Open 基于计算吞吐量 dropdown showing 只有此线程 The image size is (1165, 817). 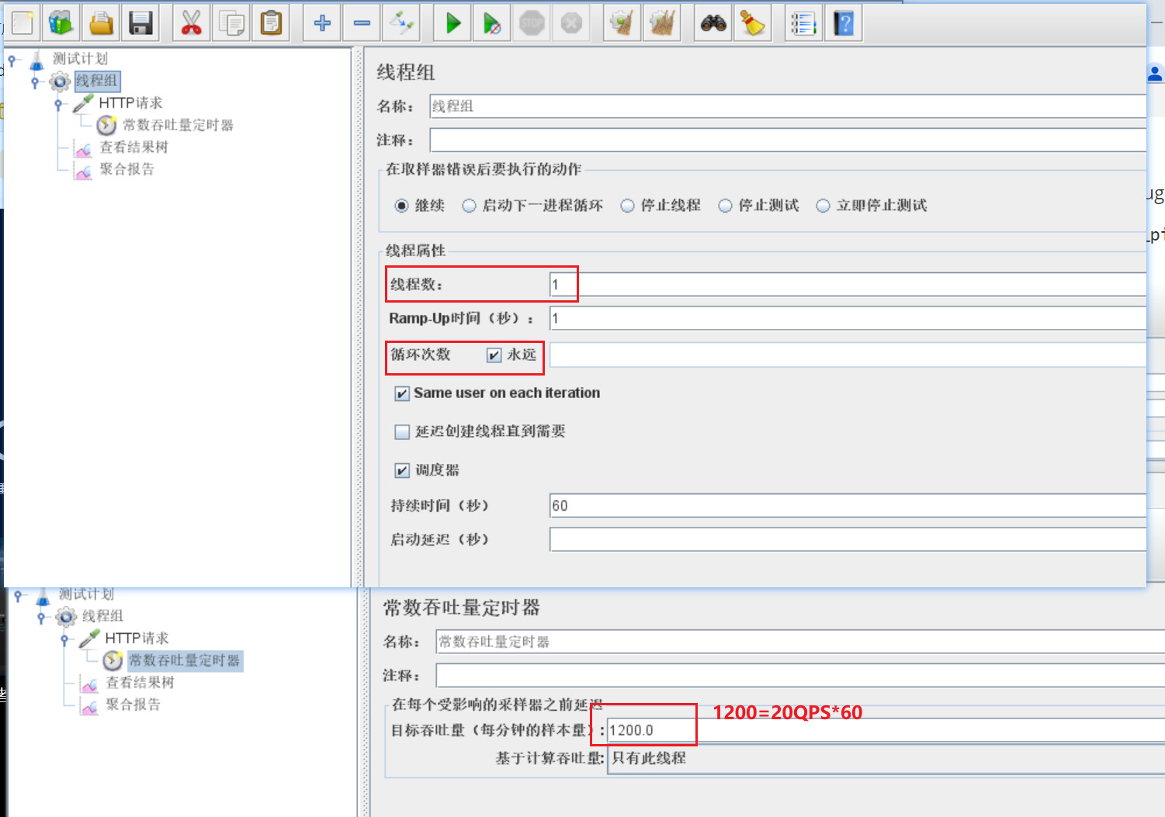click(886, 758)
